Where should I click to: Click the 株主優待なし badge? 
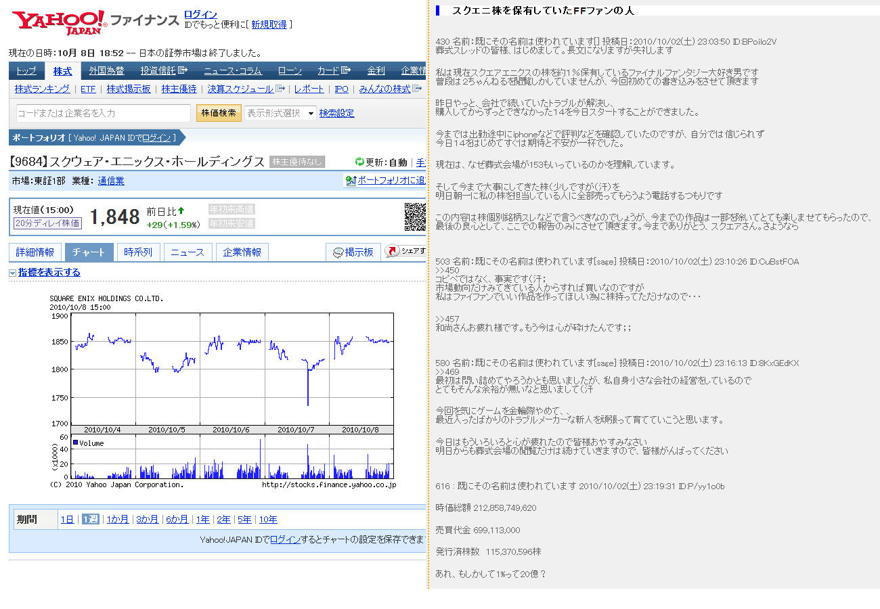297,162
